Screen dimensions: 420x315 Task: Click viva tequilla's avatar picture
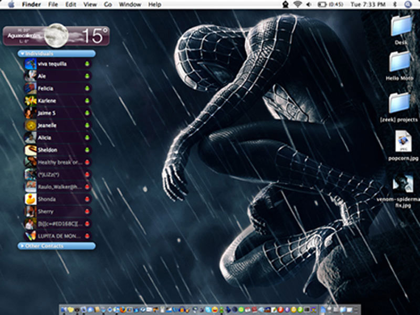pos(30,64)
